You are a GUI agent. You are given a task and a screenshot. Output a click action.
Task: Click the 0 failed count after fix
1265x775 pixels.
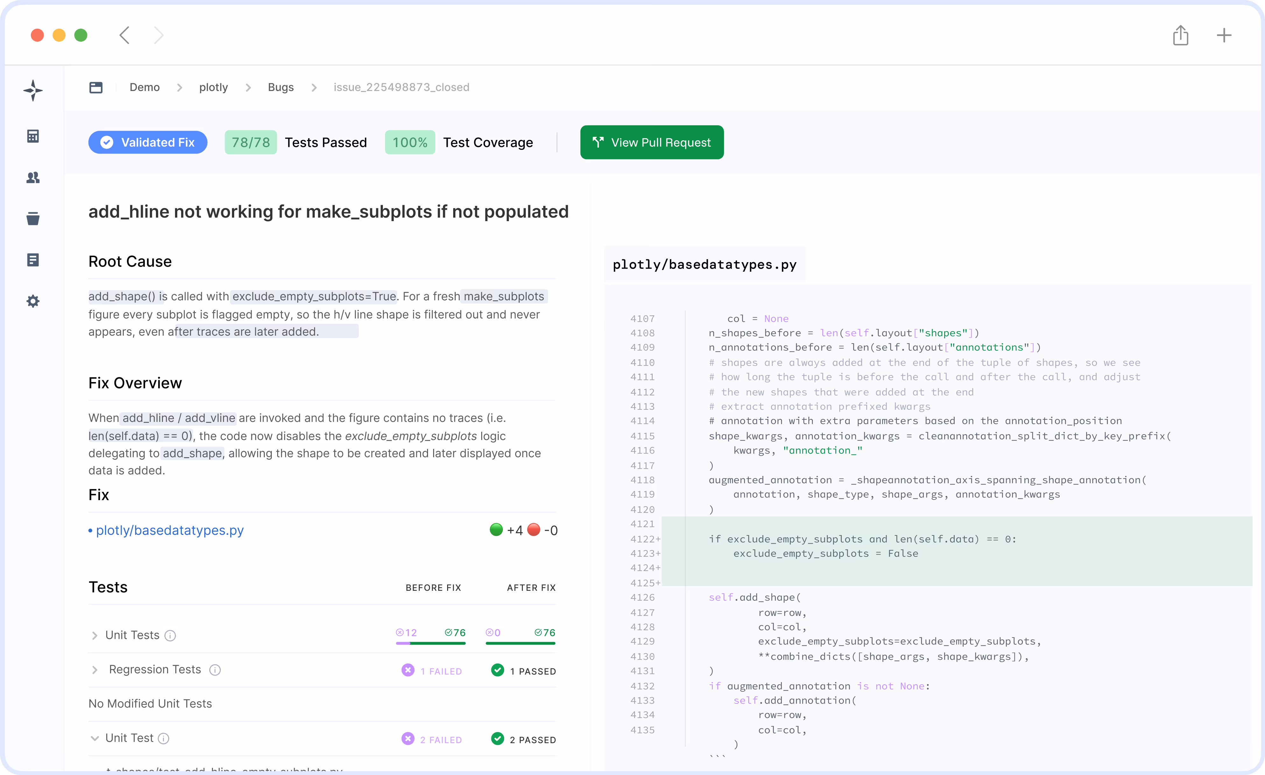pos(493,633)
